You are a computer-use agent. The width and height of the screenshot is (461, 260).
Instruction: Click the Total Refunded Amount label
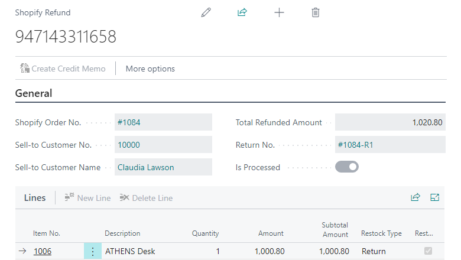tap(279, 122)
